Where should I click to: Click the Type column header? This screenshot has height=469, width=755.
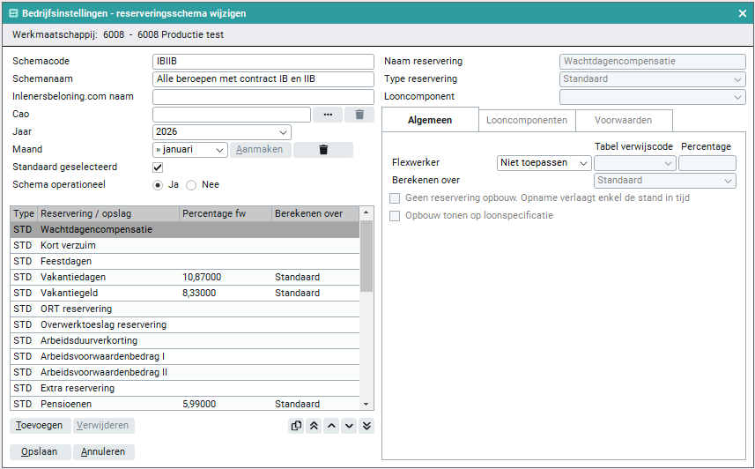pyautogui.click(x=24, y=213)
